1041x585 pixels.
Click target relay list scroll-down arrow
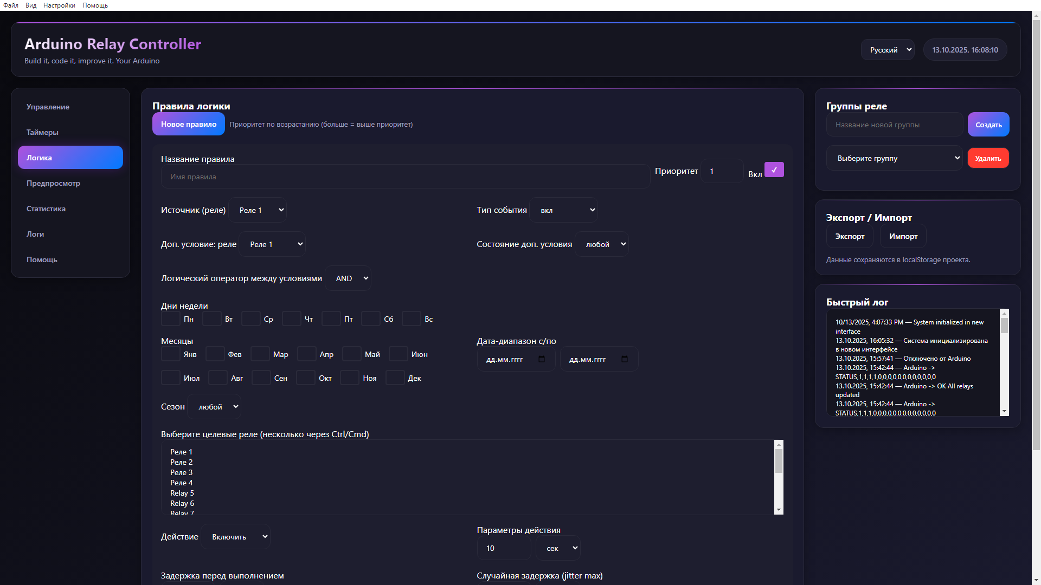(779, 510)
